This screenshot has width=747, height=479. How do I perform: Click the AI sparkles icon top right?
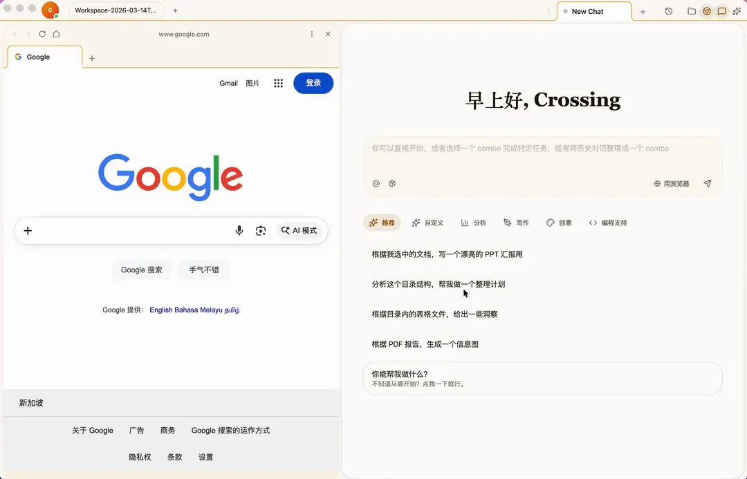pos(738,11)
